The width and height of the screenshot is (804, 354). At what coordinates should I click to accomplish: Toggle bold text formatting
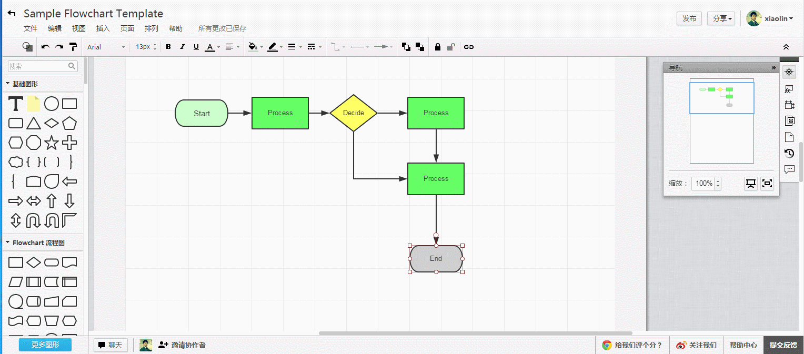pyautogui.click(x=168, y=47)
